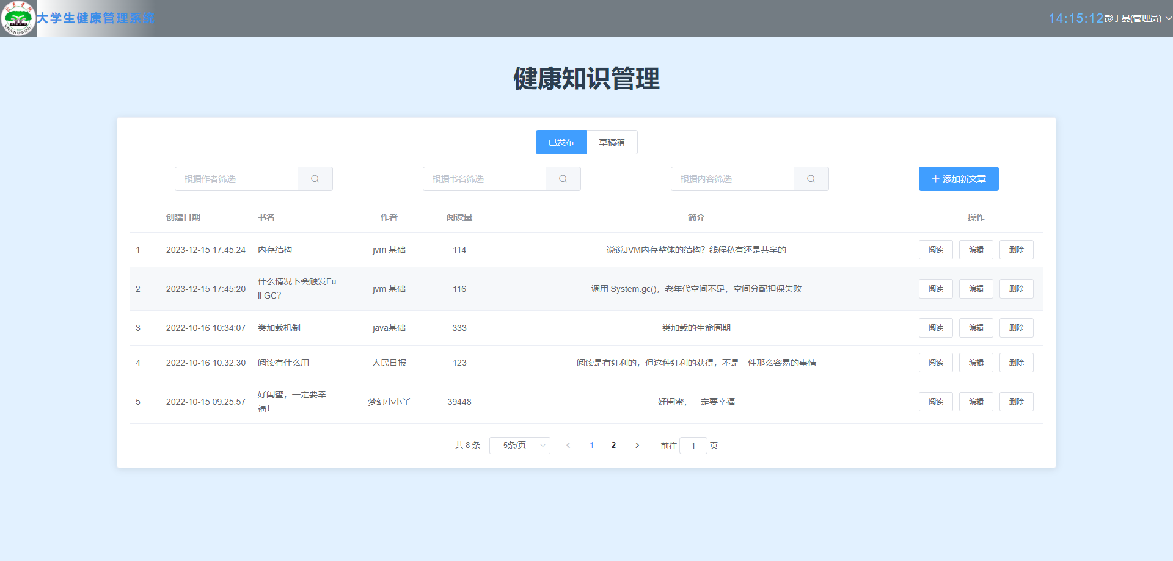Select the 已发布 tab
The width and height of the screenshot is (1173, 561).
pyautogui.click(x=561, y=142)
